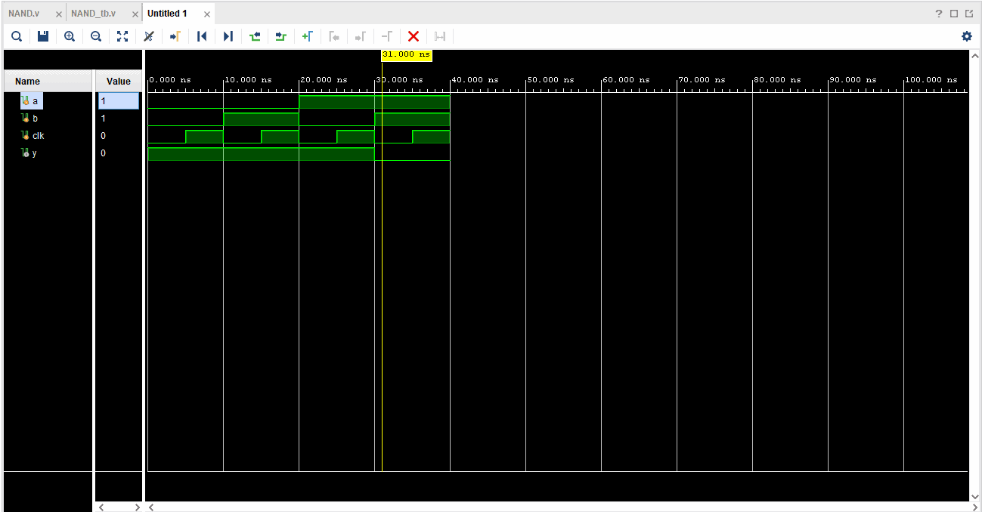
Task: Click the red X delete icon
Action: (414, 36)
